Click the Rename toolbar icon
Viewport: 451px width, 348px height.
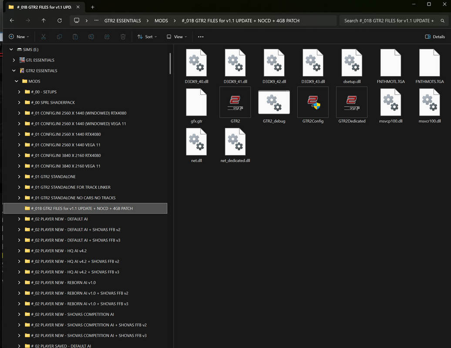(x=91, y=37)
